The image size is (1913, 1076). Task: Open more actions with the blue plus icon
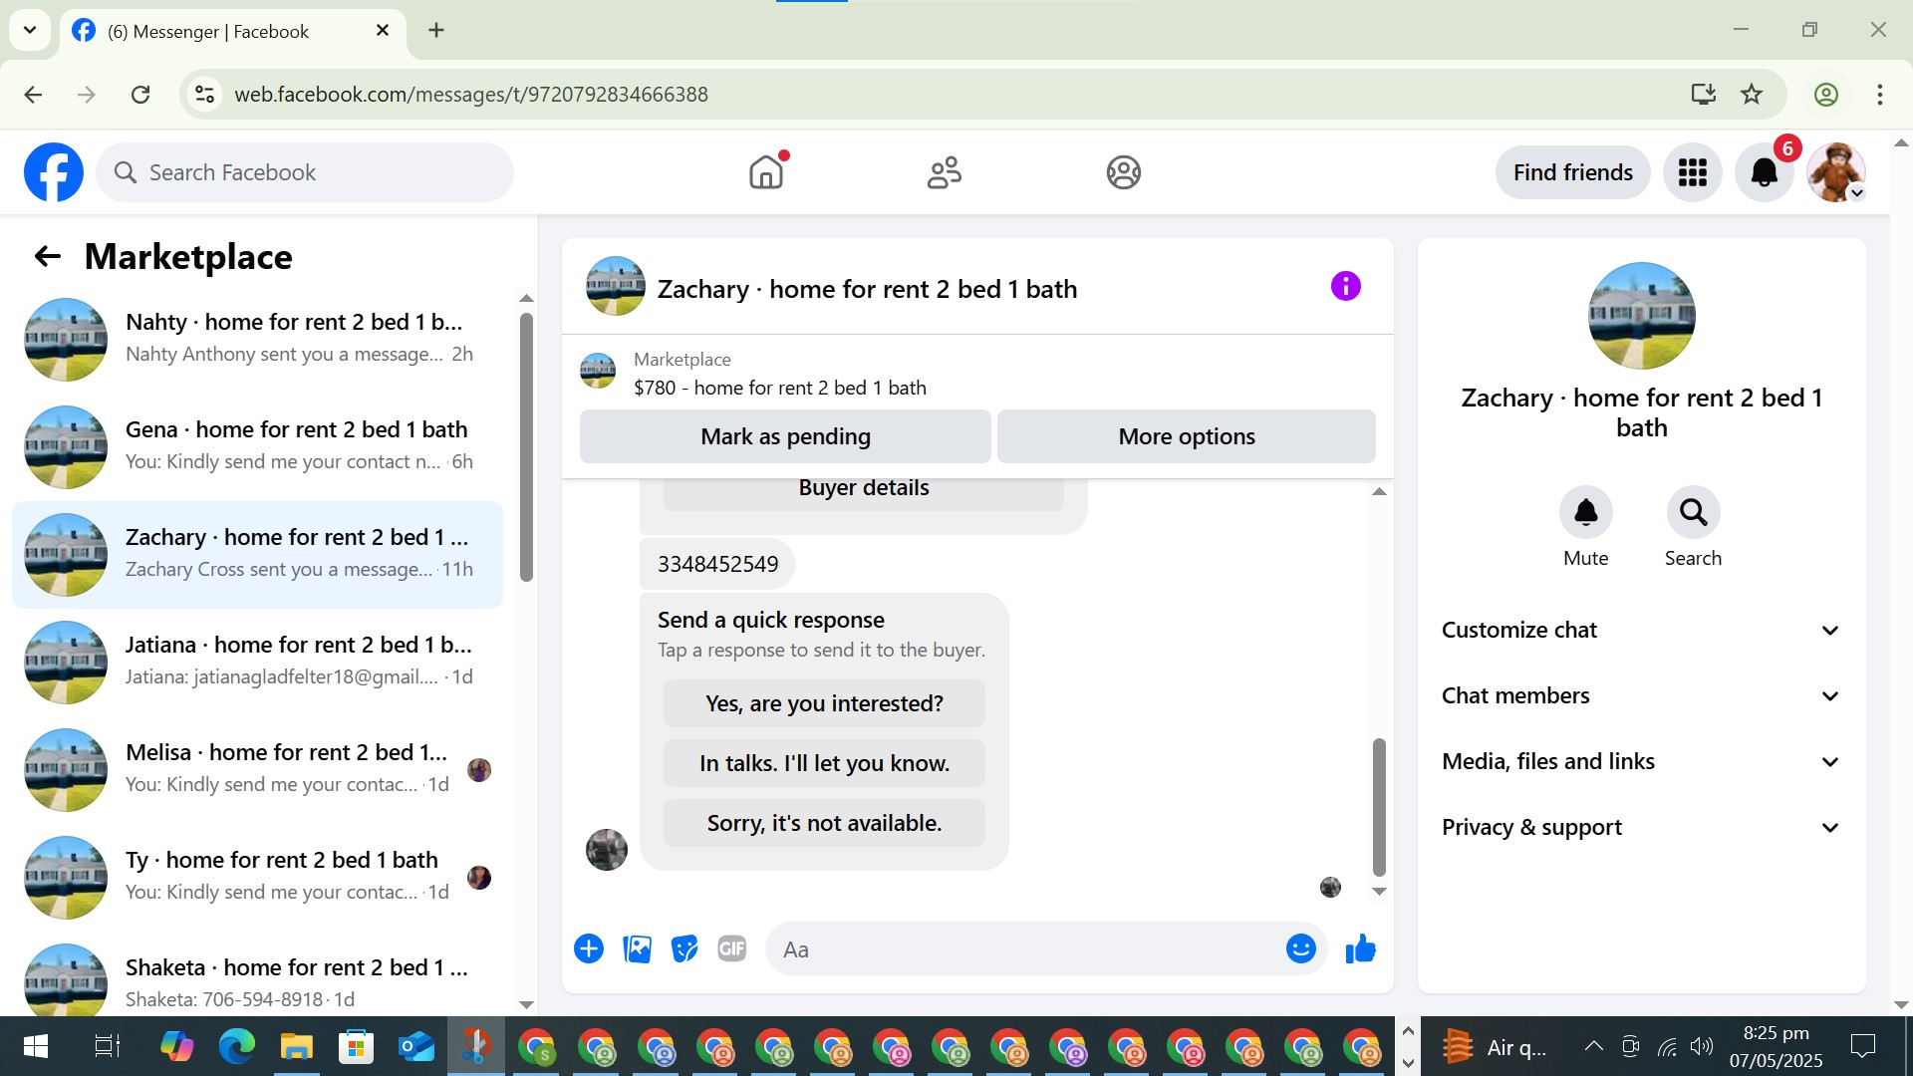(589, 949)
